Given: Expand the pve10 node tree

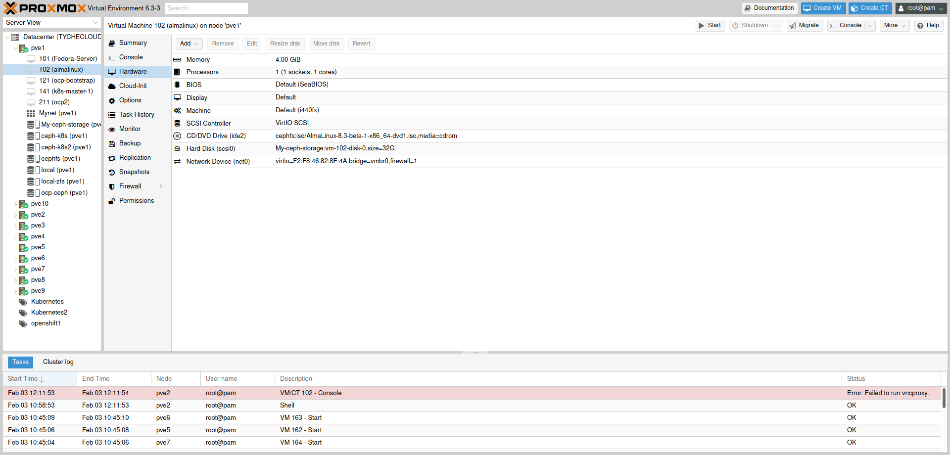Looking at the screenshot, I should [x=15, y=204].
